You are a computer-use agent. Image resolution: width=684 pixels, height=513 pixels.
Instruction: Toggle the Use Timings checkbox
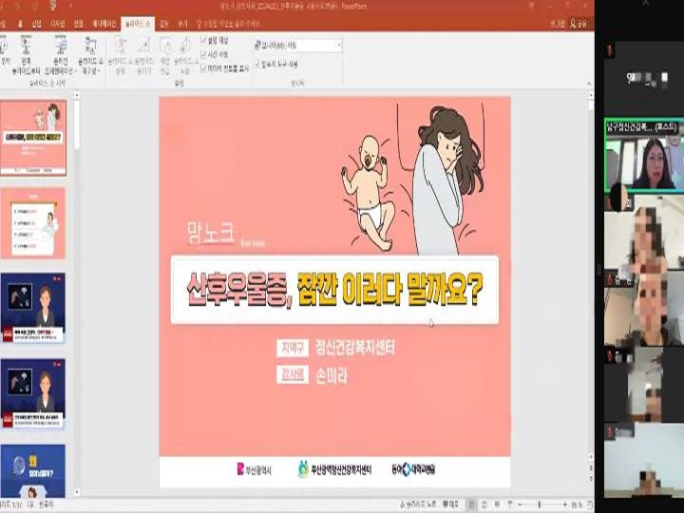pyautogui.click(x=205, y=54)
